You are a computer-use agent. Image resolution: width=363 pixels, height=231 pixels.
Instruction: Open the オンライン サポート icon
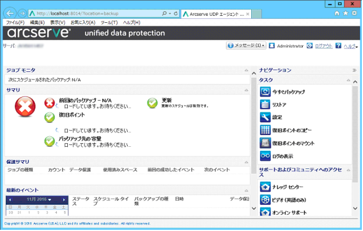265,212
